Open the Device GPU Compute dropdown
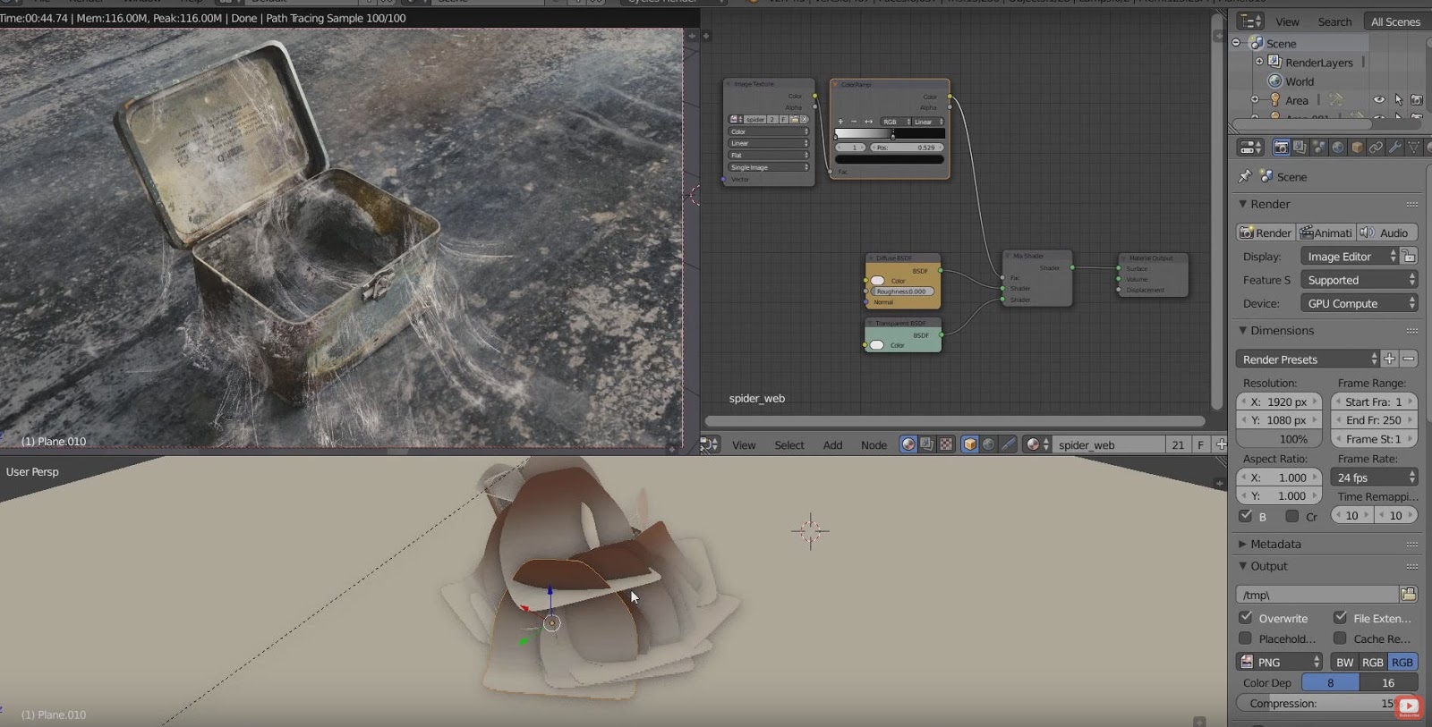This screenshot has width=1432, height=727. coord(1359,303)
